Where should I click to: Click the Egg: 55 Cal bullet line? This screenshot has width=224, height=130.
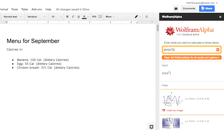pyautogui.click(x=39, y=64)
